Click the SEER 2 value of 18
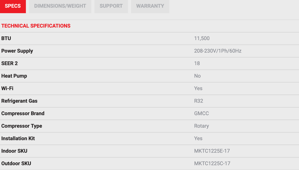Screen dimensions: 299x170 [196, 63]
